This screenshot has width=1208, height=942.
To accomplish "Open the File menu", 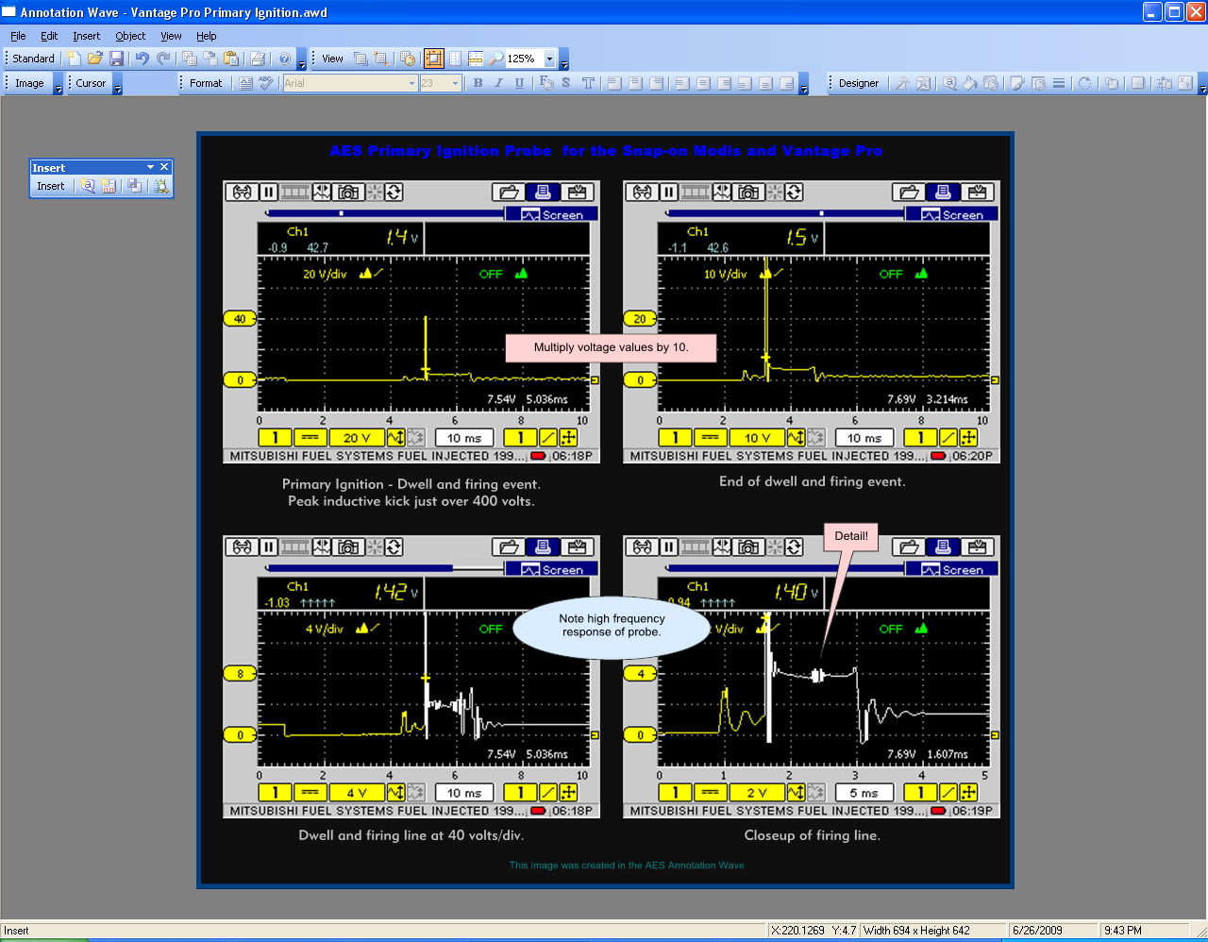I will (18, 36).
